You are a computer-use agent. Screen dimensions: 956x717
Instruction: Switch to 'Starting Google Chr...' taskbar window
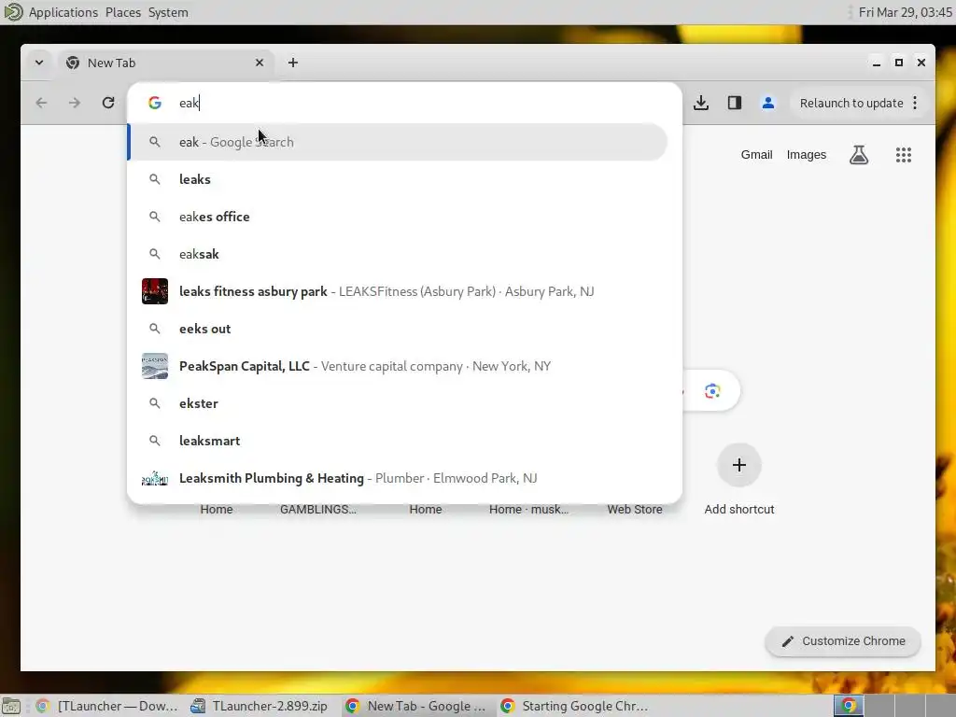point(574,706)
